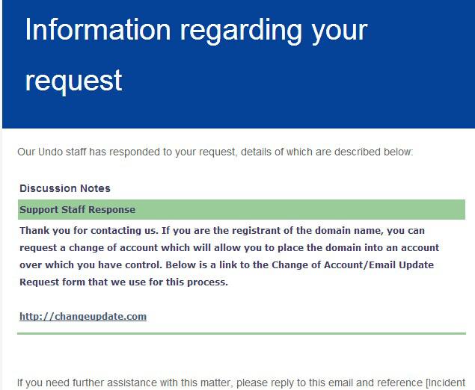Click the green 'Support Staff Response' bar
Screen dimensions: 475x390
click(242, 209)
